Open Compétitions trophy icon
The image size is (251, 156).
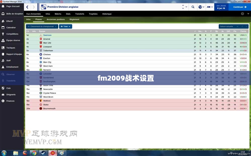tap(3, 34)
